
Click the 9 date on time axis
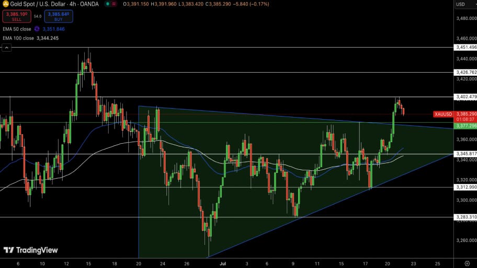click(293, 264)
